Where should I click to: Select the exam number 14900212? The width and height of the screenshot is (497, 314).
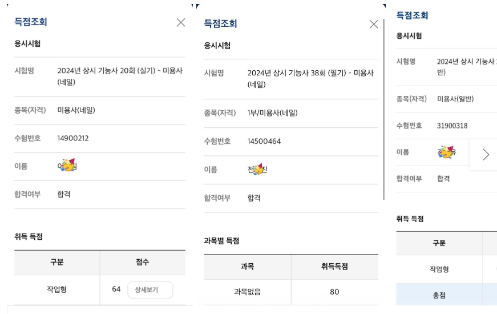(73, 138)
